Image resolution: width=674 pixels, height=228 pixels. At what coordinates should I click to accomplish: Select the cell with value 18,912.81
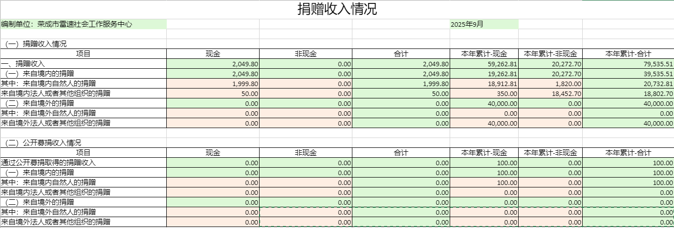[x=484, y=84]
